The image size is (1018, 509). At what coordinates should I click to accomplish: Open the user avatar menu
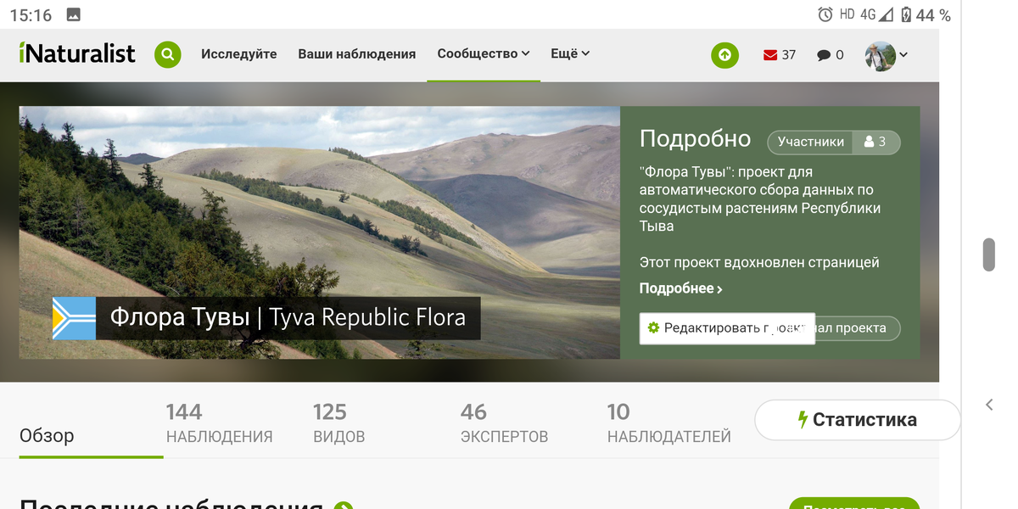pos(887,55)
